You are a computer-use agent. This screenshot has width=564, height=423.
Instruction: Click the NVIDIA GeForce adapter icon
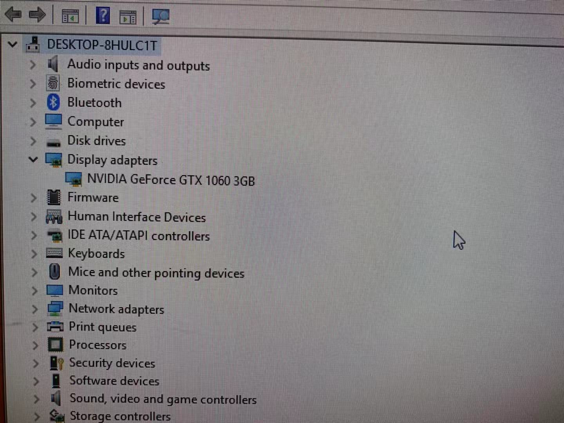pyautogui.click(x=74, y=179)
